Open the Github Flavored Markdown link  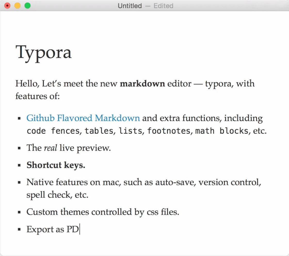(83, 118)
